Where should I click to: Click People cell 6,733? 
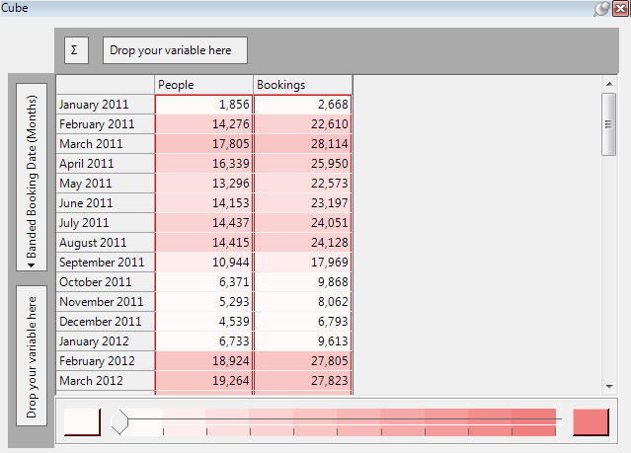click(x=203, y=341)
